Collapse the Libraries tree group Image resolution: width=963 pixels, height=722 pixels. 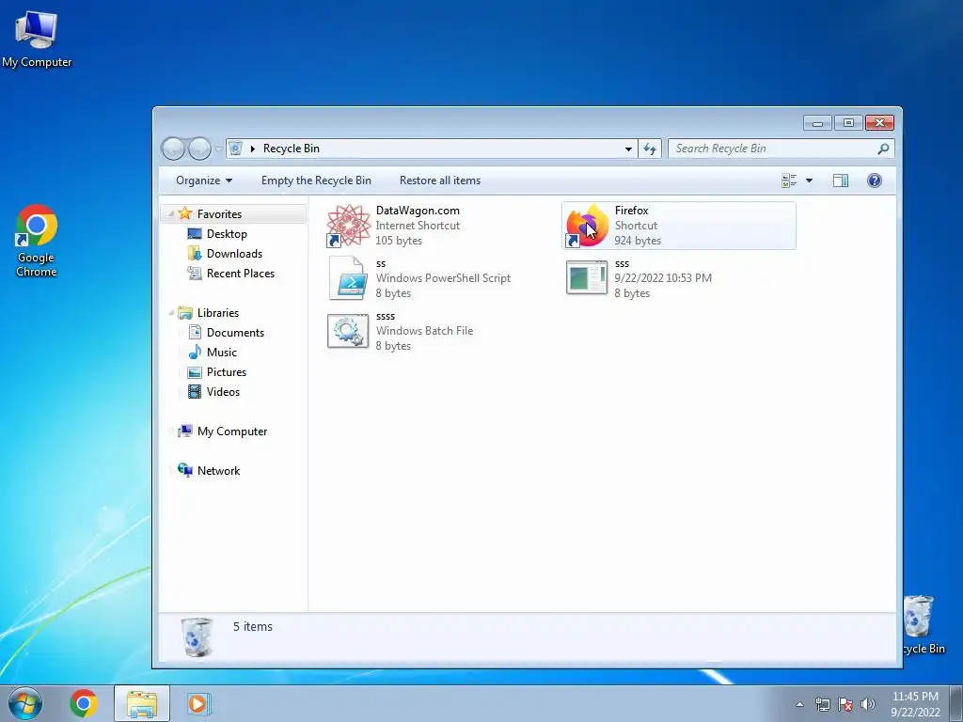pos(171,313)
